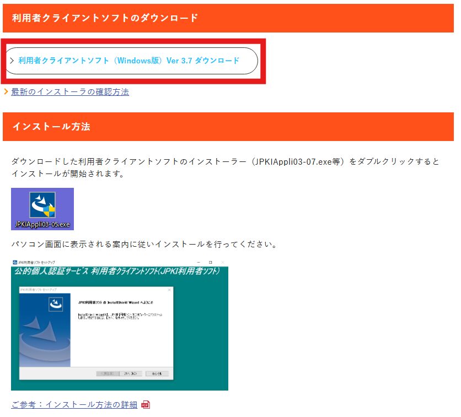Screen dimensions: 461x417
Task: Download 利用者クライアントソフト Windows版 Ver 3.7
Action: [129, 61]
